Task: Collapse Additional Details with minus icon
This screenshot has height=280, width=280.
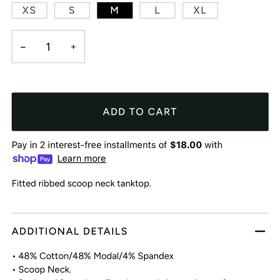Action: 260,231
